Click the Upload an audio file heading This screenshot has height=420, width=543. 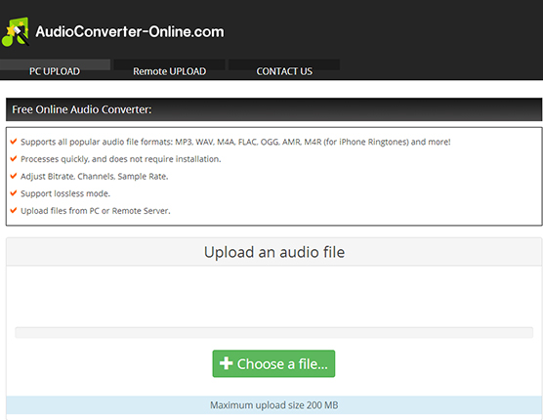(274, 252)
